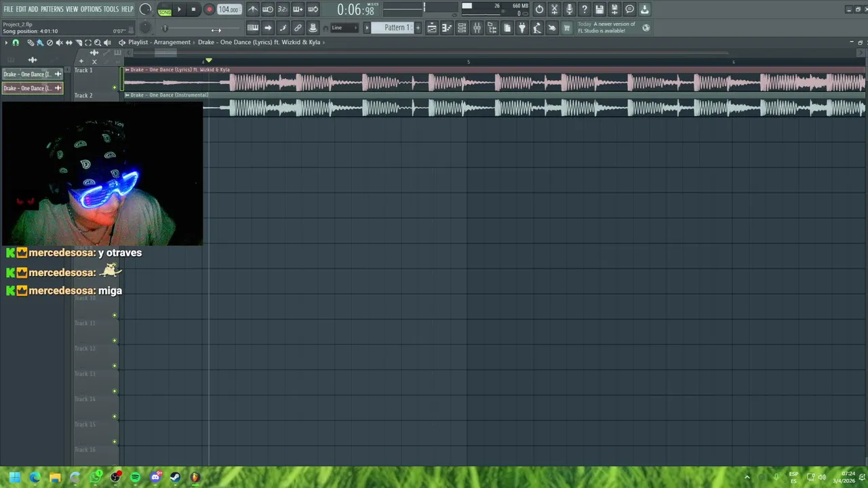This screenshot has height=488, width=868.
Task: Open the Piano roll icon
Action: tap(447, 28)
